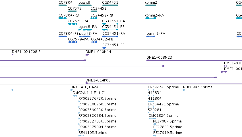
Task: Select EST RP003108260.5prime label
Action: tap(97, 104)
